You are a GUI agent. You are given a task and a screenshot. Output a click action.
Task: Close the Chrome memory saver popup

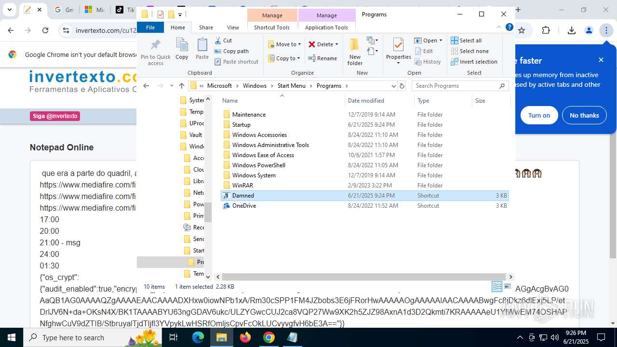coord(601,60)
